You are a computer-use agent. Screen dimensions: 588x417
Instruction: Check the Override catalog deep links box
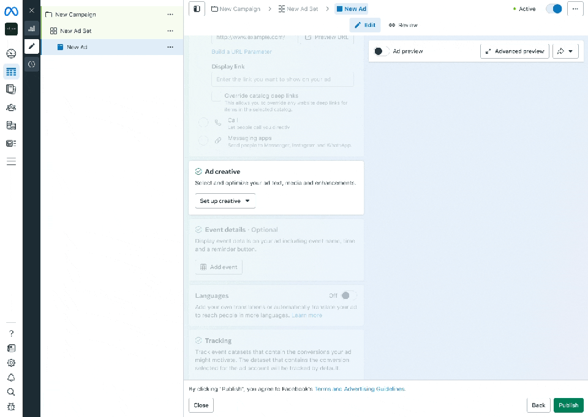[x=216, y=96]
